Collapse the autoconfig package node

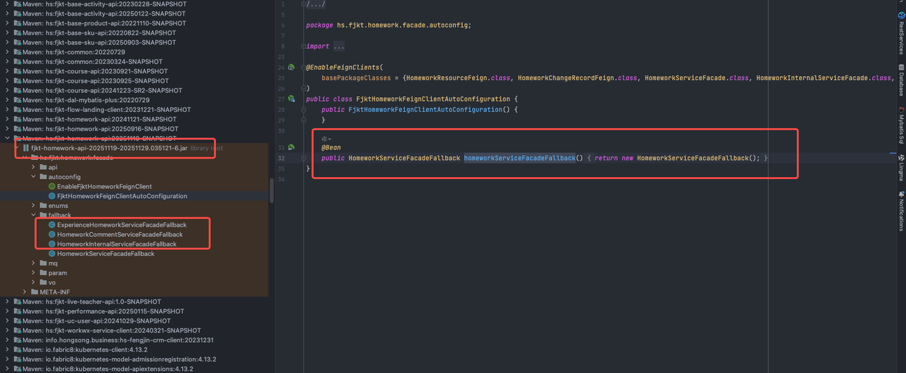point(34,177)
